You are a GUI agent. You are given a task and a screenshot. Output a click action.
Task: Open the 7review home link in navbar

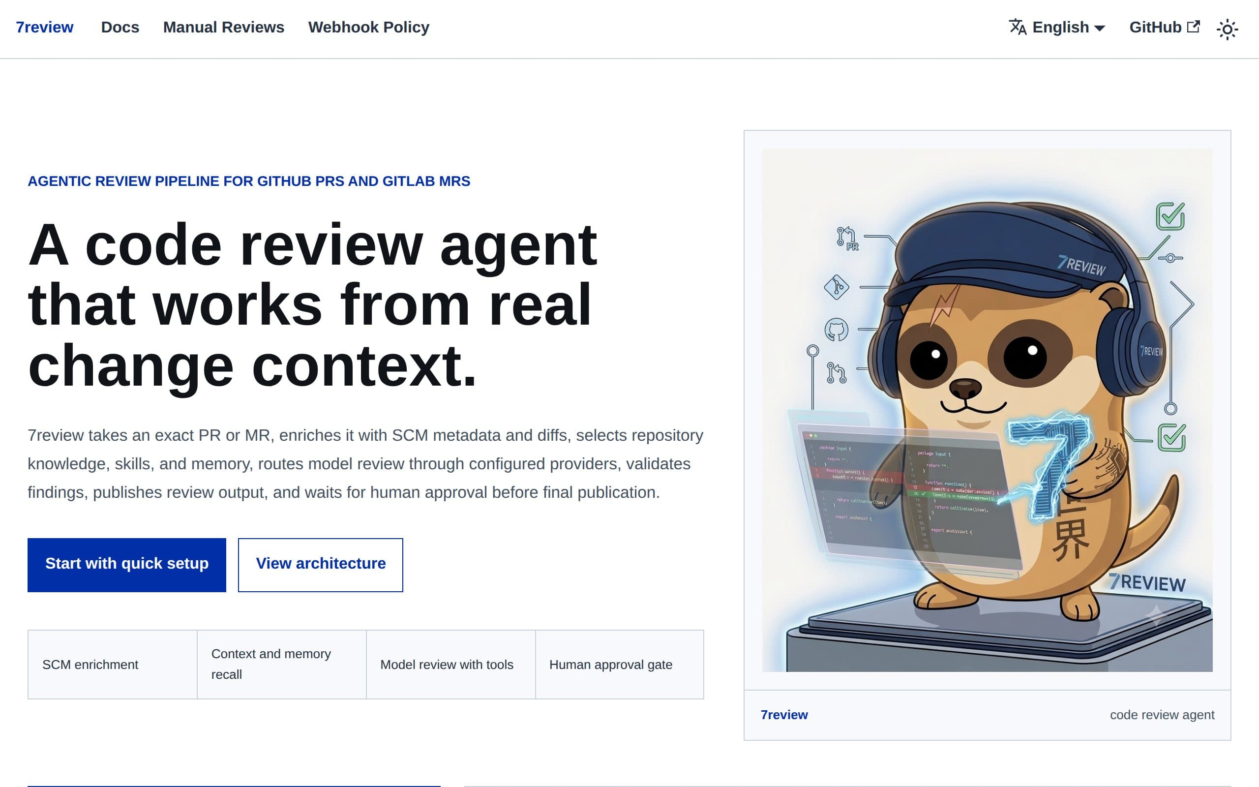click(x=44, y=27)
